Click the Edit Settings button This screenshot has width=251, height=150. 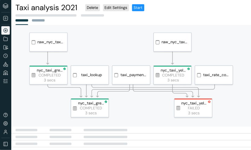(x=116, y=8)
